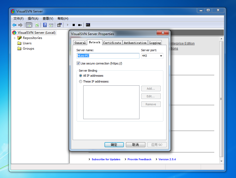The image size is (236, 178).
Task: Stop the server with the black square icon
Action: coord(74,25)
